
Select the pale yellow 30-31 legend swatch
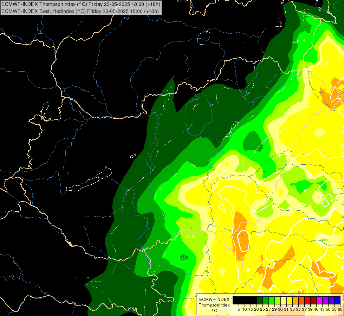click(x=284, y=300)
